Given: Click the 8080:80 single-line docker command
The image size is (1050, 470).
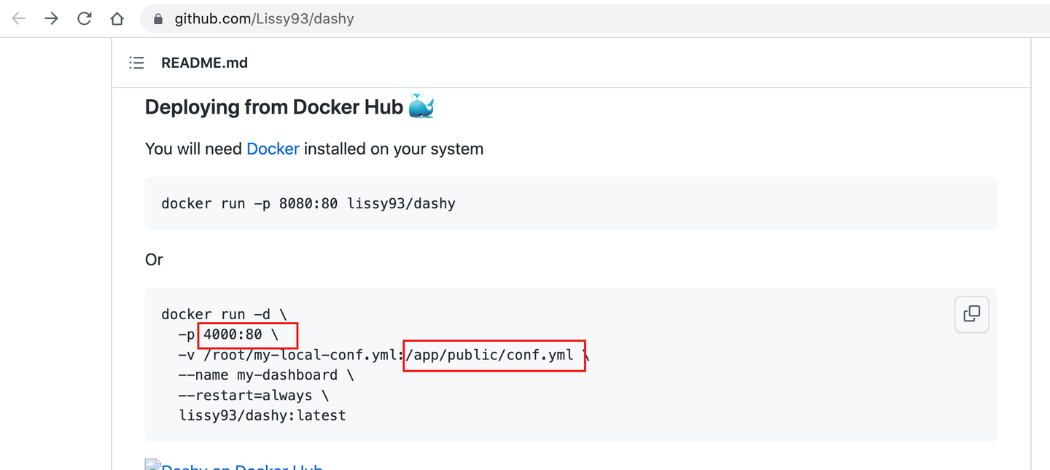Looking at the screenshot, I should point(308,203).
